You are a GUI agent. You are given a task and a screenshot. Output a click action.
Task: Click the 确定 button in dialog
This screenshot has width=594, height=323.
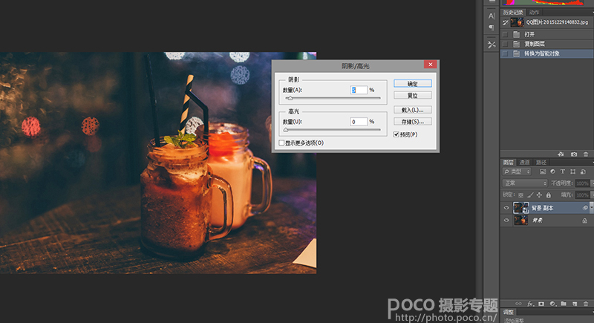click(x=412, y=84)
